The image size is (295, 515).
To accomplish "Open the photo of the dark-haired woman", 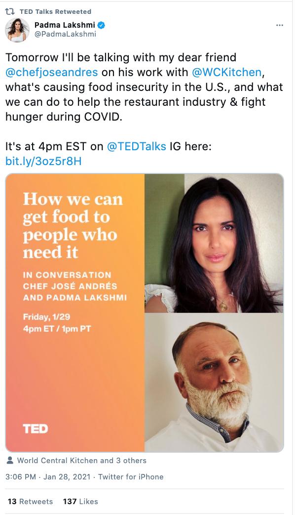I will [214, 243].
